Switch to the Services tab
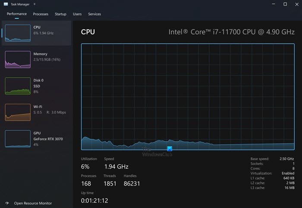This screenshot has height=208, width=302. 94,14
